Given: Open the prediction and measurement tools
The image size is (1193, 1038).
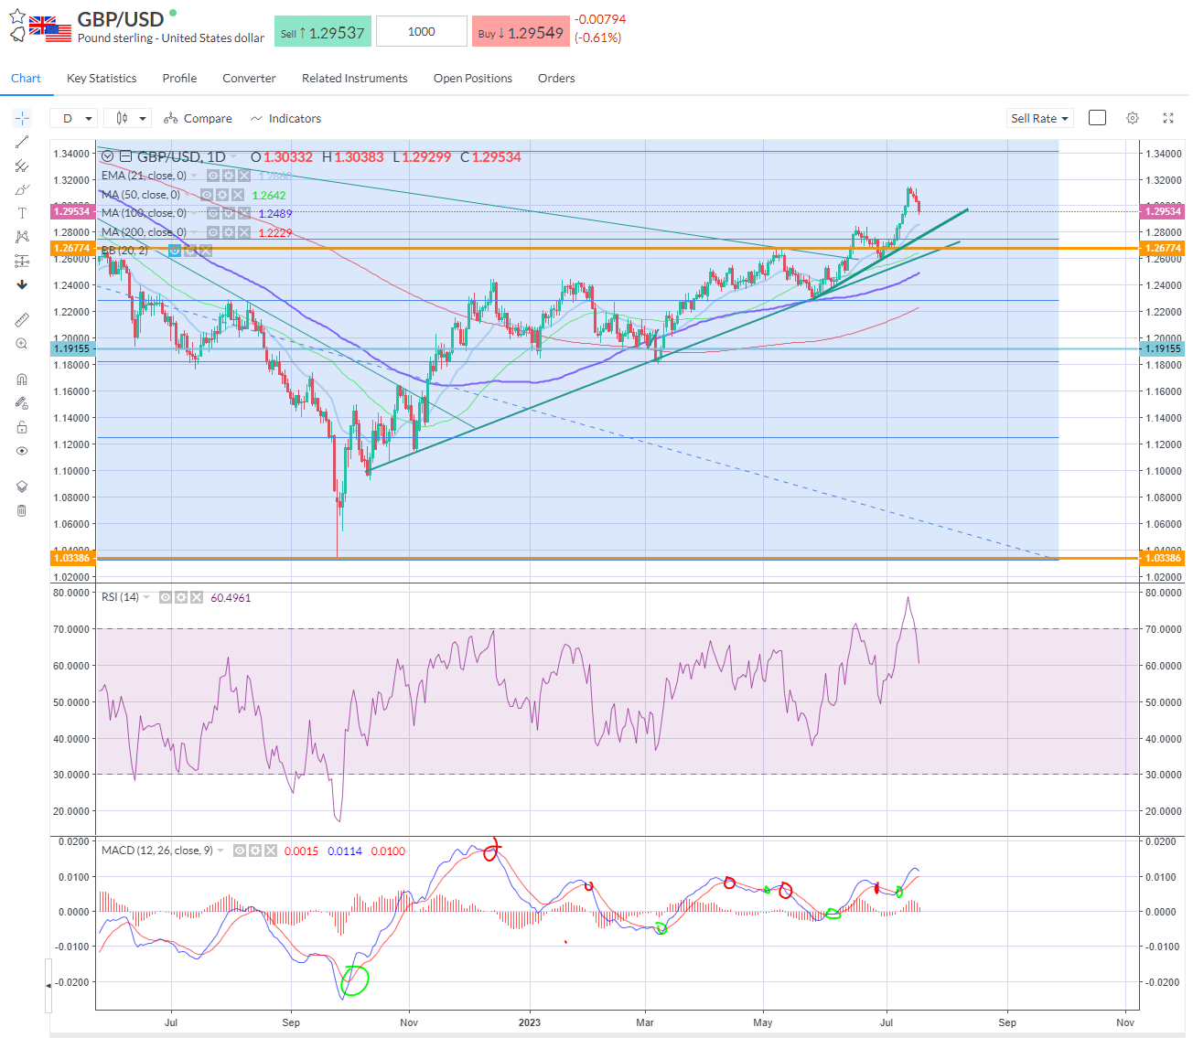Looking at the screenshot, I should tap(22, 261).
